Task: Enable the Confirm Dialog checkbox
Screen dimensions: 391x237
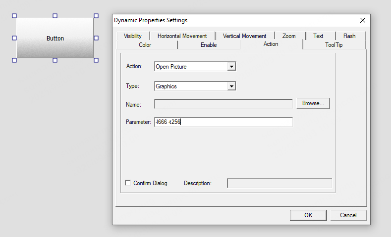Action: point(128,183)
